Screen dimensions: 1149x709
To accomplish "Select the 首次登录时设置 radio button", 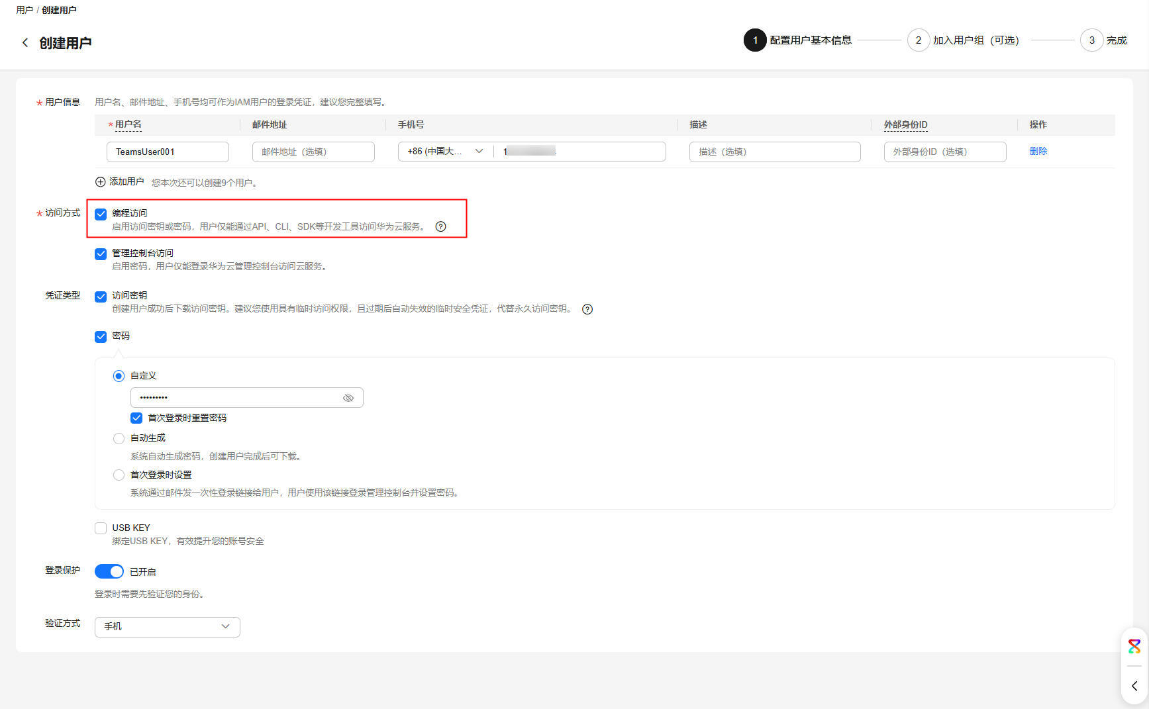I will (x=119, y=475).
